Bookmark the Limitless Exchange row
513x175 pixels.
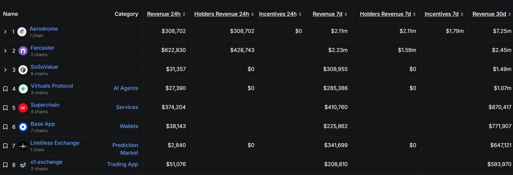[x=6, y=146]
